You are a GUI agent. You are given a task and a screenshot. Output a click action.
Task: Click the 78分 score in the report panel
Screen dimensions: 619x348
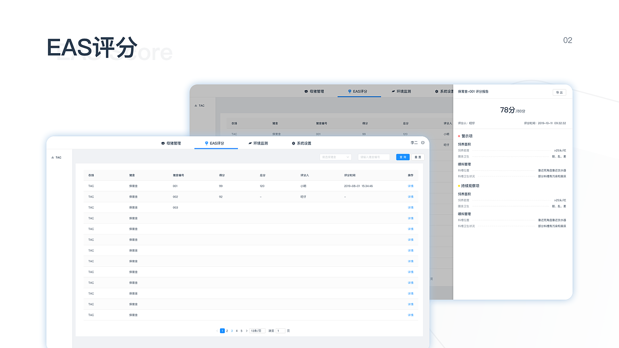(507, 110)
